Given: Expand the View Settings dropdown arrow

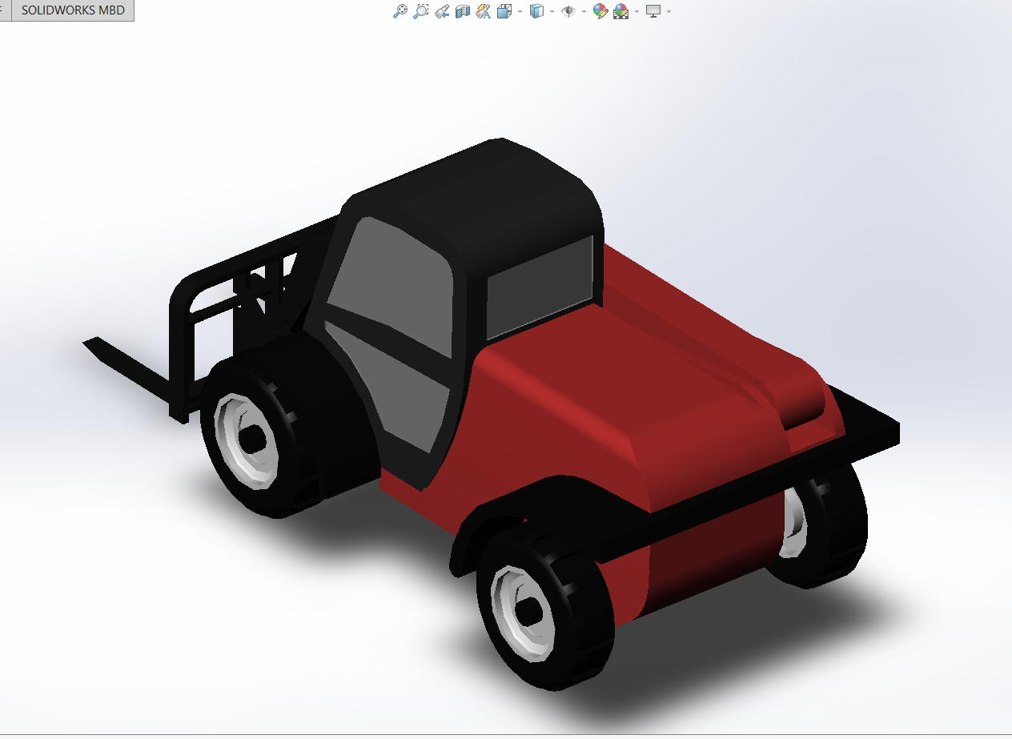Looking at the screenshot, I should (x=669, y=11).
